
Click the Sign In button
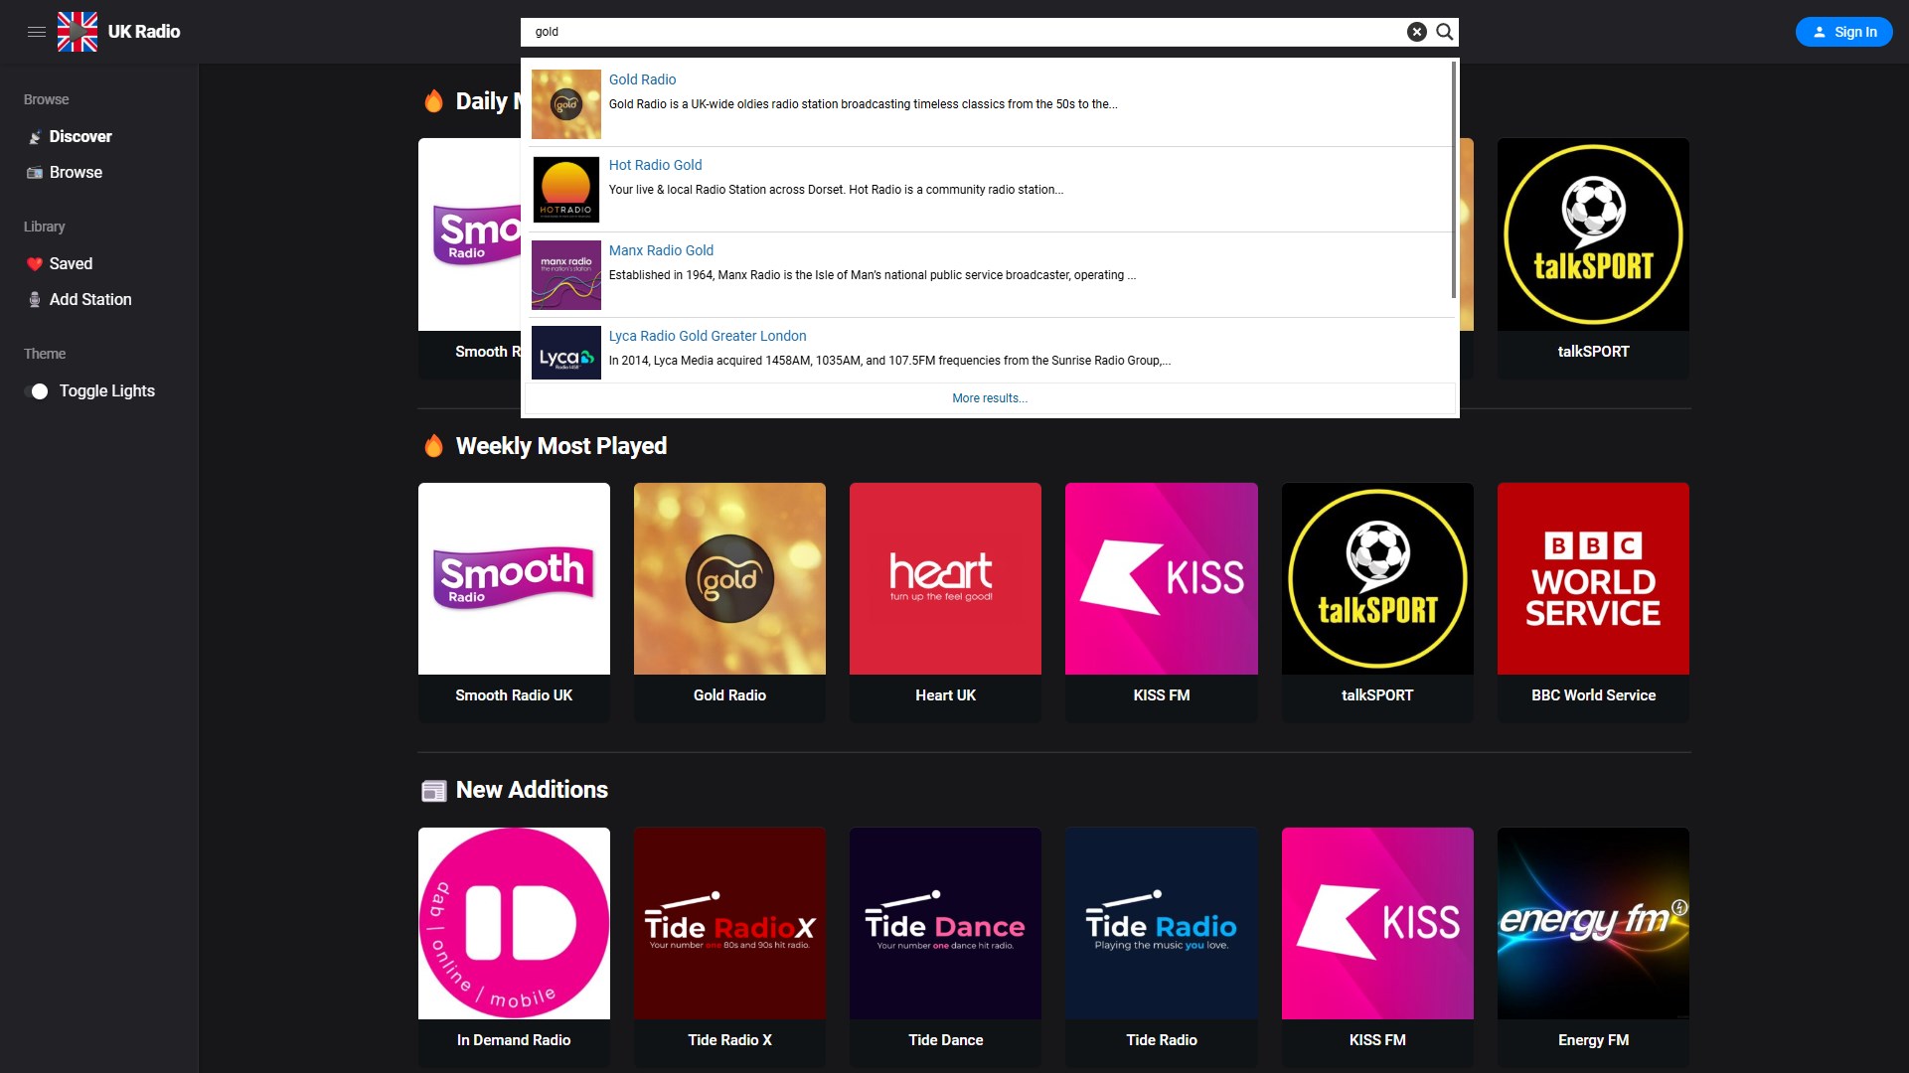pos(1843,32)
